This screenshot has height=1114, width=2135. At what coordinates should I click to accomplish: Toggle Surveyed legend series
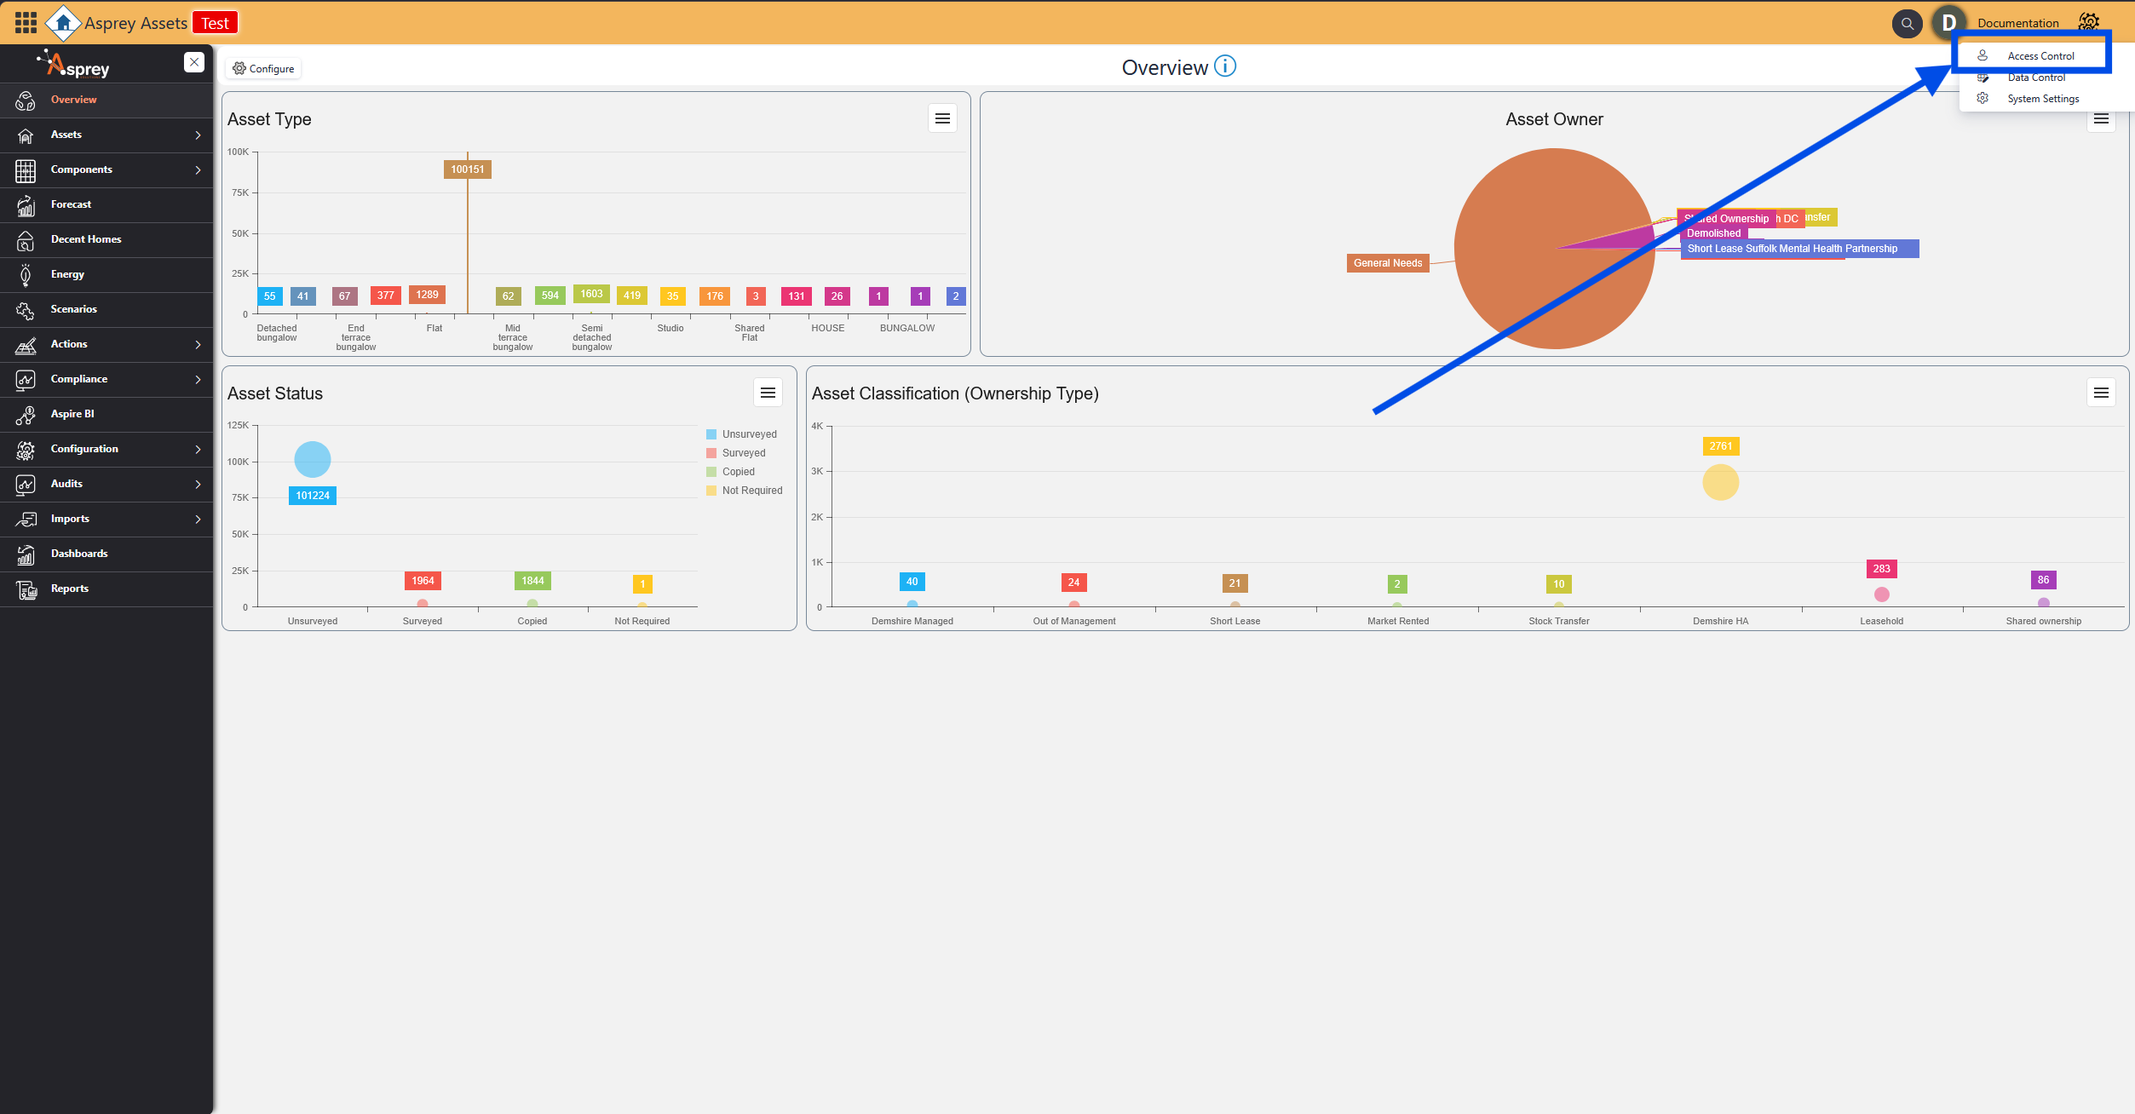click(743, 453)
